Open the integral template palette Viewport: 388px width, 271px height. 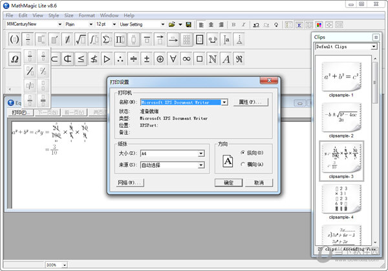click(x=94, y=39)
